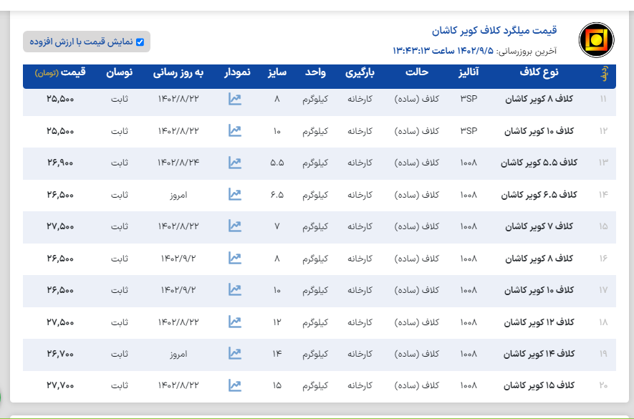Toggle نمایش قیمت با ارزش افزوده checkbox
Image resolution: width=634 pixels, height=419 pixels.
pyautogui.click(x=140, y=42)
